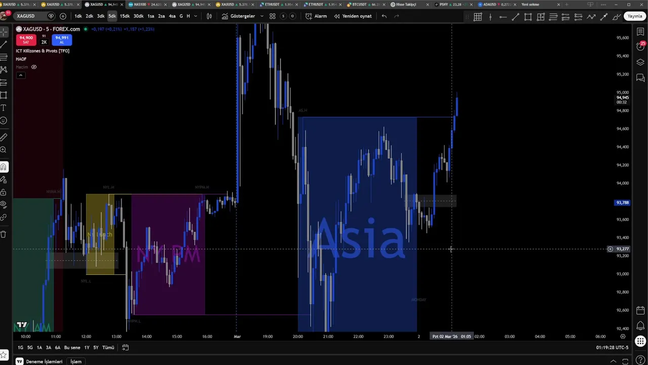
Task: Click the red SAT sell price button
Action: click(x=25, y=40)
